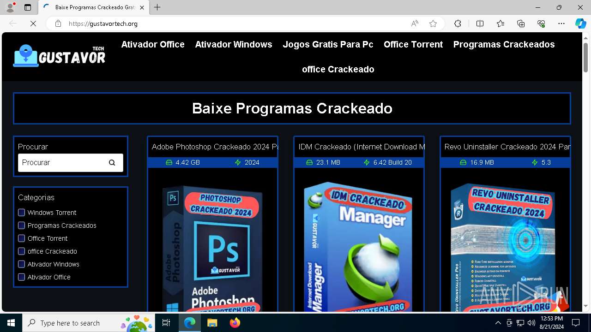
Task: Stop loading the page with X icon
Action: (33, 24)
